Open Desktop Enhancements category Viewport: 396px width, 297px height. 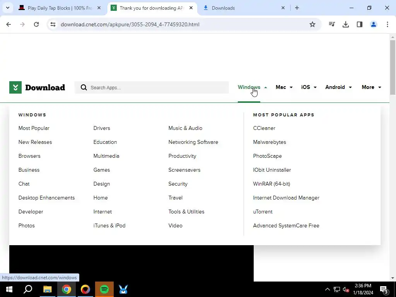46,198
